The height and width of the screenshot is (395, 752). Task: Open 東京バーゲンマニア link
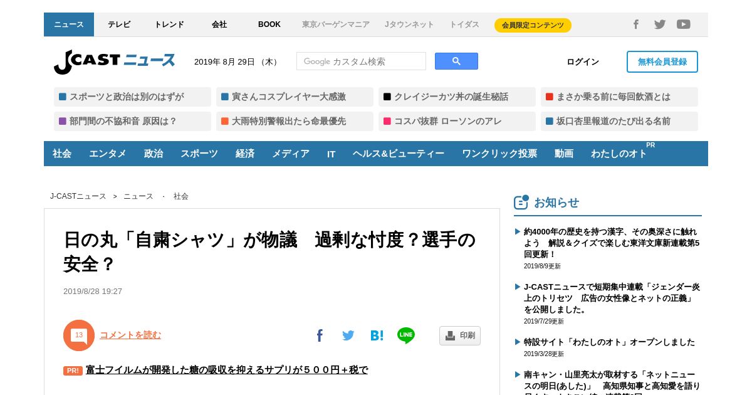[336, 24]
